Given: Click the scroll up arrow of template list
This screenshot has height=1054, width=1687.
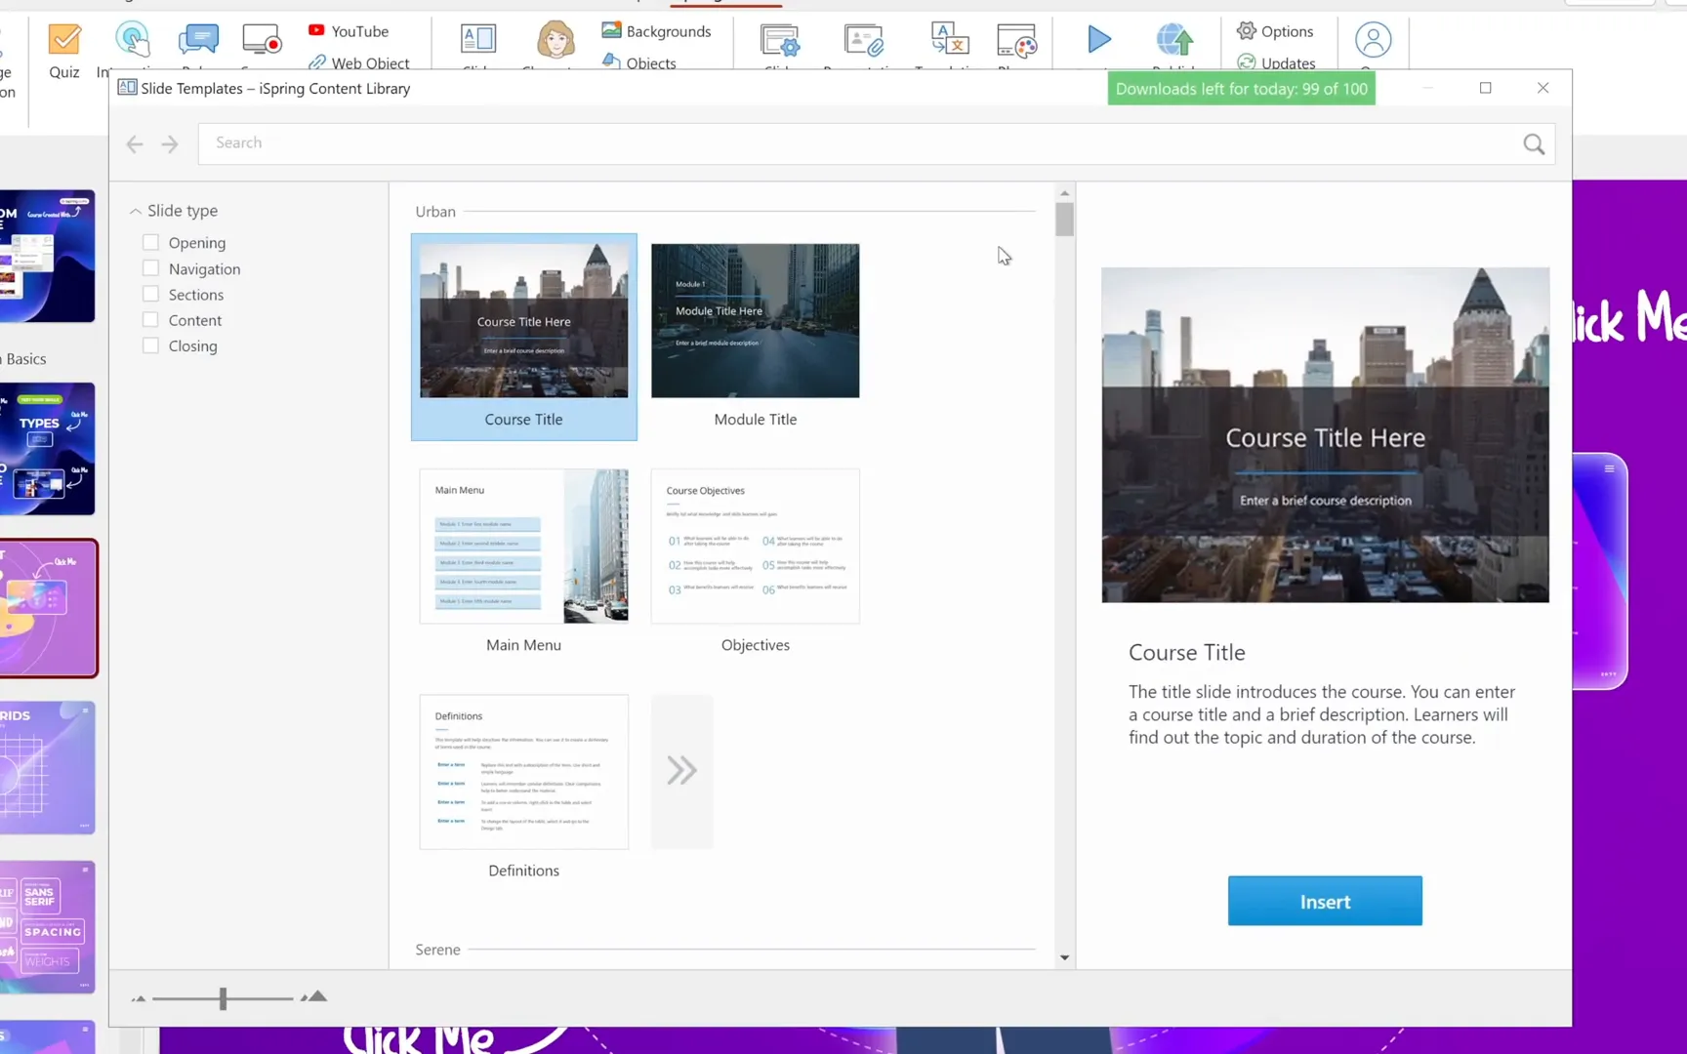Looking at the screenshot, I should 1064,193.
